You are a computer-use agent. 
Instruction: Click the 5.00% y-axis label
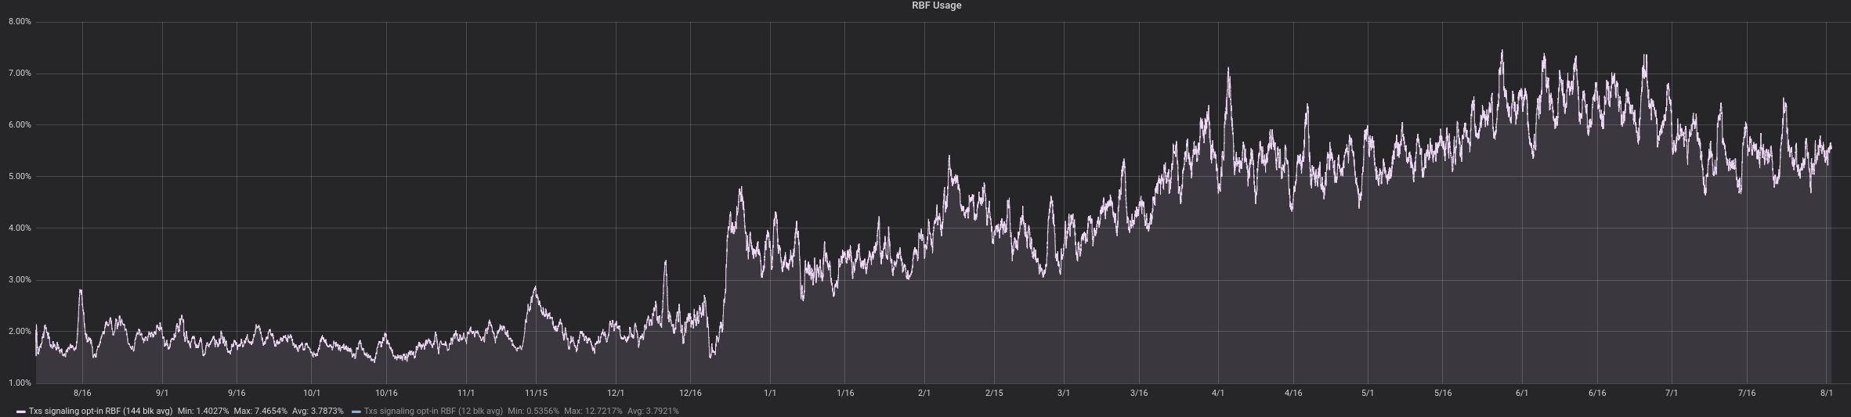20,177
